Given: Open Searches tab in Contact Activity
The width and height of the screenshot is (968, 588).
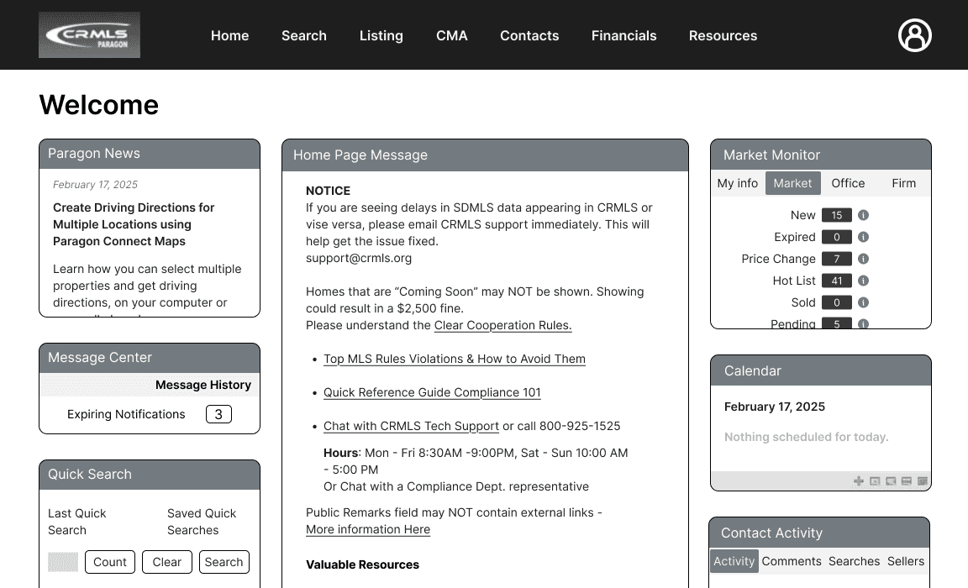Looking at the screenshot, I should (854, 561).
